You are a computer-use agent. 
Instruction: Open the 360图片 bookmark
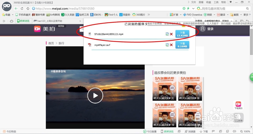pos(139,15)
